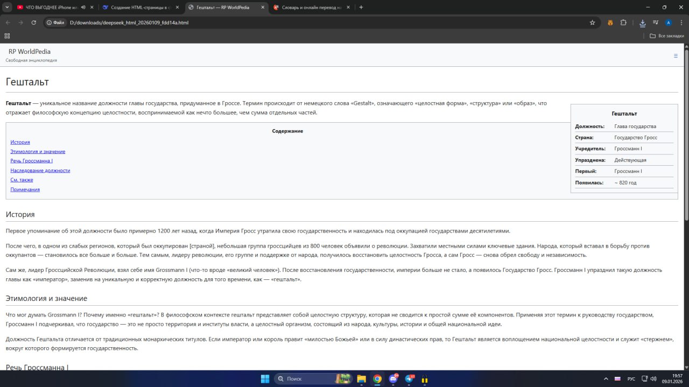Switch to the Создание HTML-страницы tab
This screenshot has height=387, width=689.
pos(140,8)
